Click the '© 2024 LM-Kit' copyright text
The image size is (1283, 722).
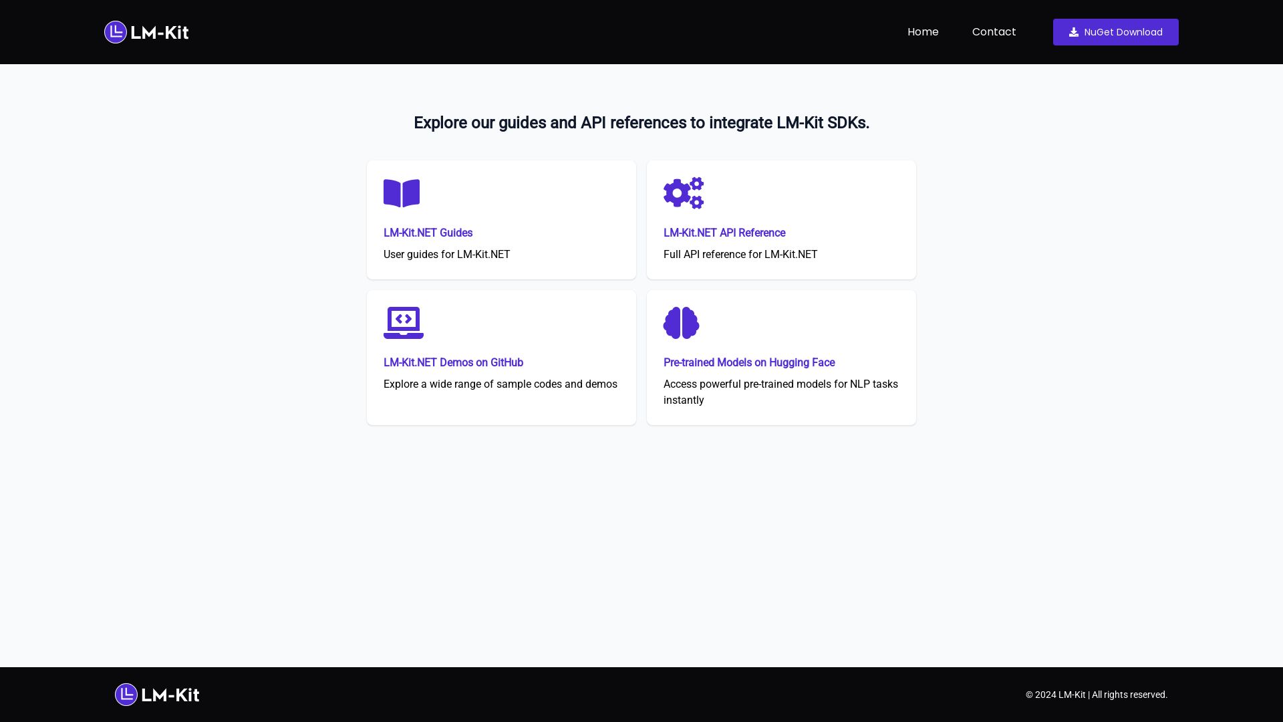(1097, 695)
